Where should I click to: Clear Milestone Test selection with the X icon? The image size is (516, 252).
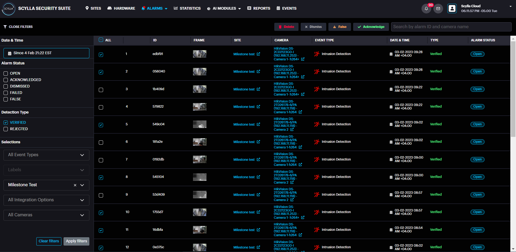75,185
